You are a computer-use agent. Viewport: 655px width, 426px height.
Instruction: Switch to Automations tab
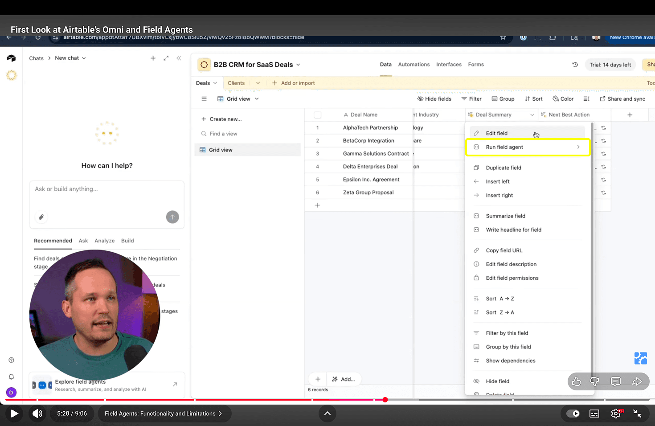(413, 65)
